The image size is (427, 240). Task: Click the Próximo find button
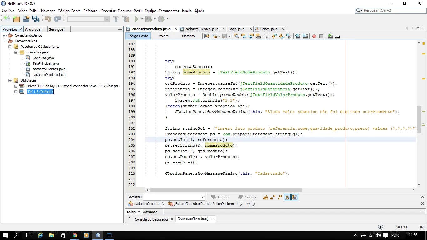point(247,197)
